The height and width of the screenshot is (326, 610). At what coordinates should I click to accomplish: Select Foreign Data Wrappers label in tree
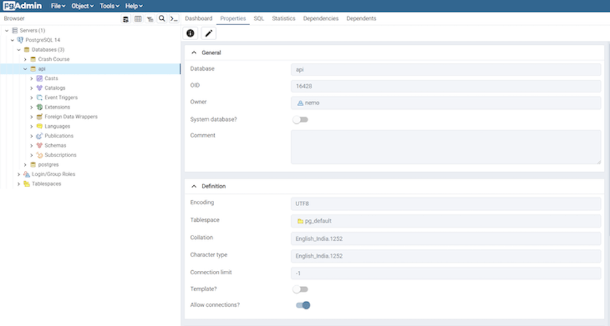coord(71,116)
